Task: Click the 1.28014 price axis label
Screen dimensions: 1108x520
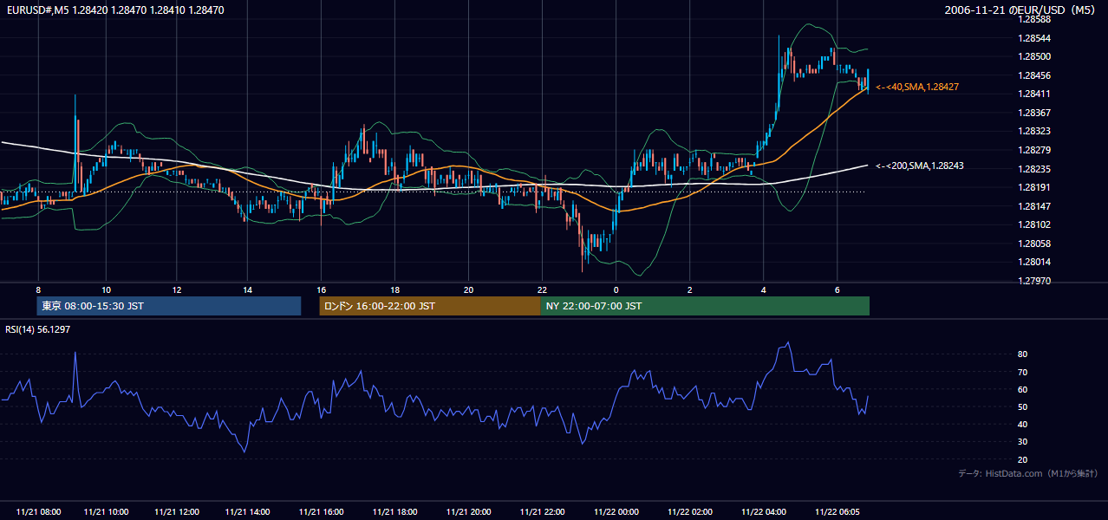Action: [x=1034, y=262]
